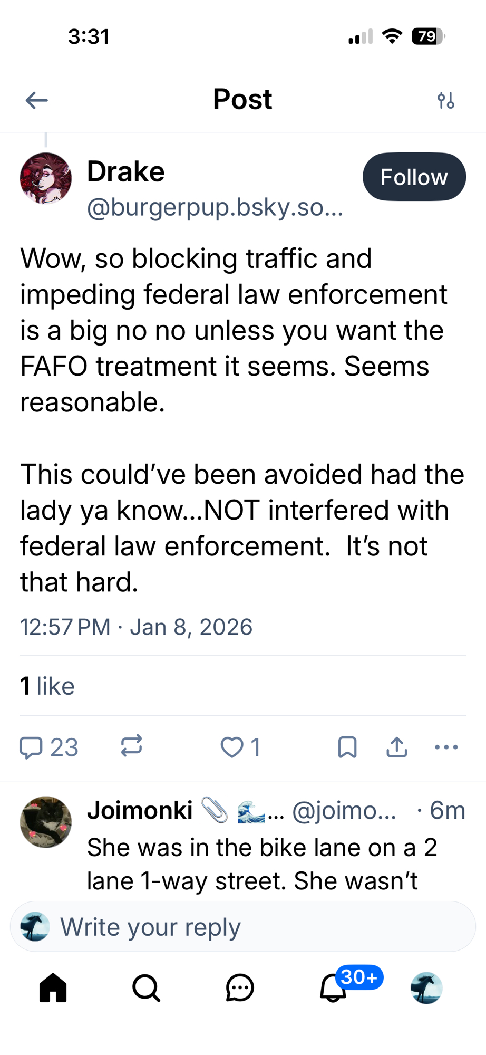This screenshot has height=1055, width=486.
Task: Reply to Drake's post via comment icon
Action: (x=31, y=747)
